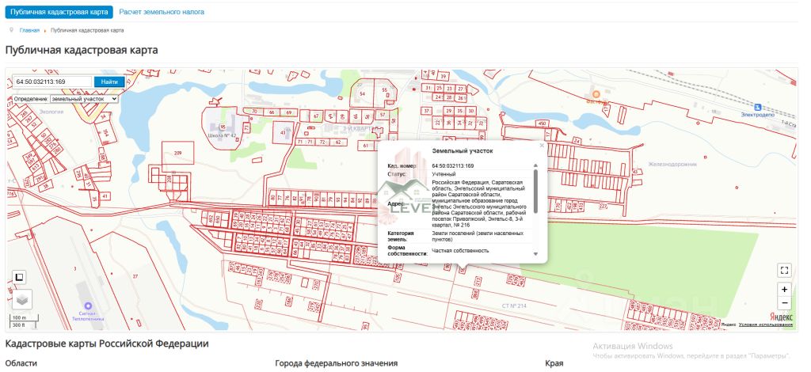811x372 pixels.
Task: Click the Сигнал-Теплотехника place marker
Action: coord(88,306)
